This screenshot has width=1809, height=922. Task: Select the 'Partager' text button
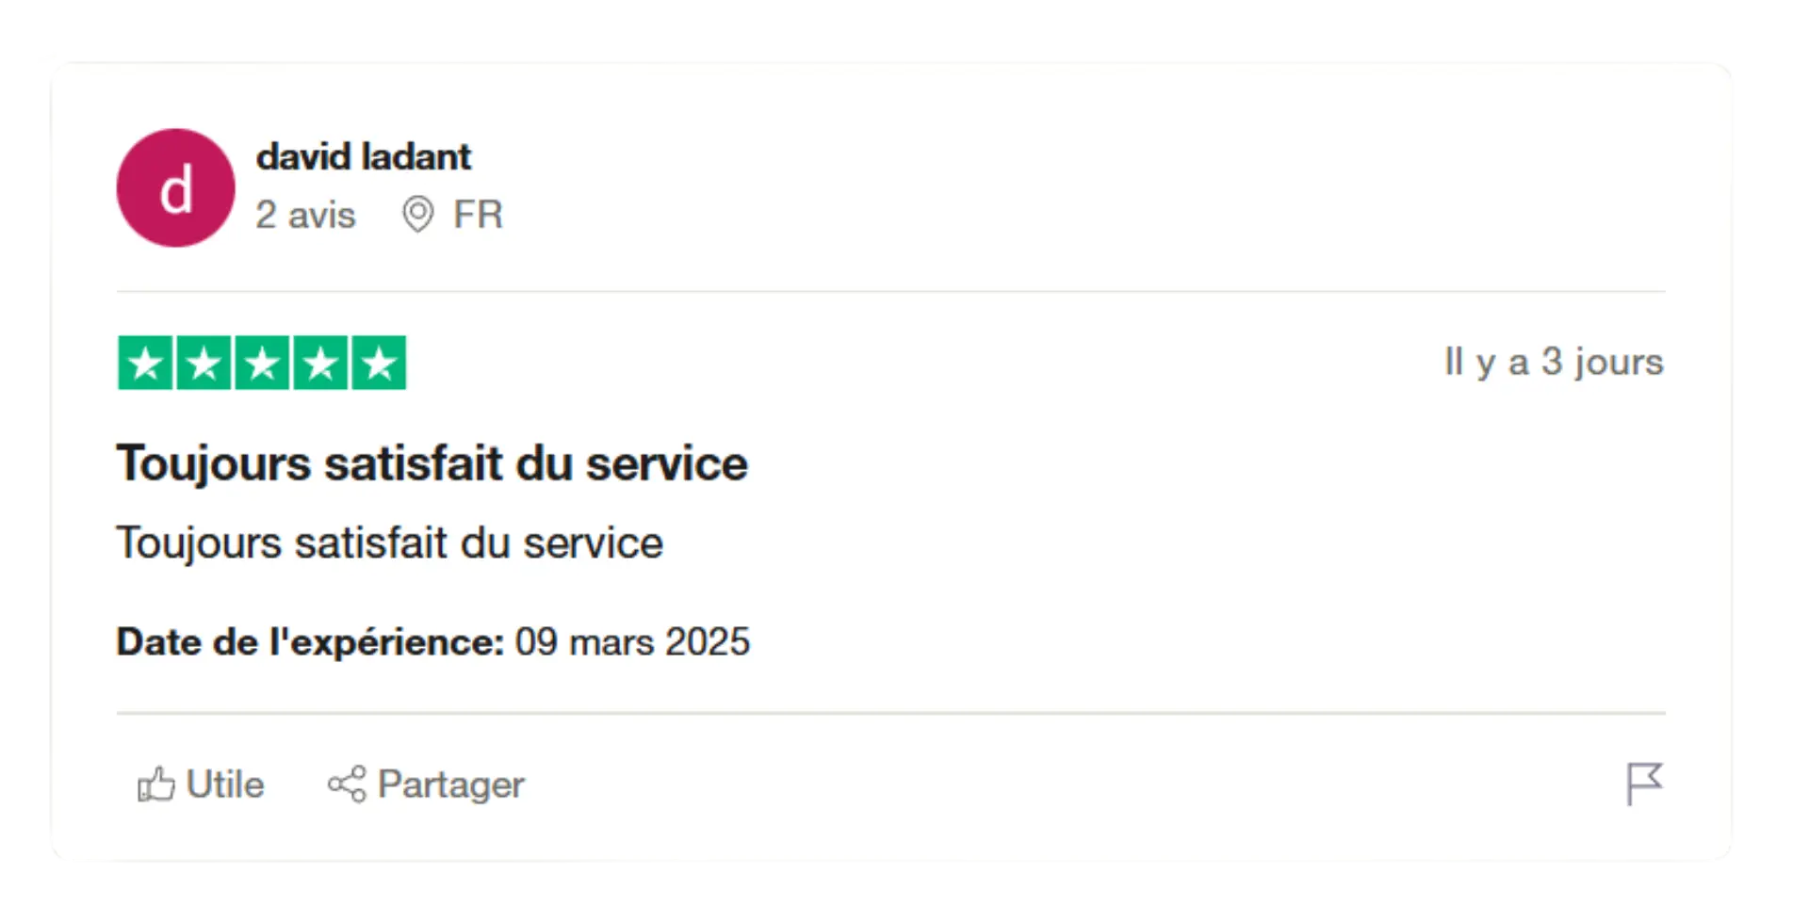point(451,785)
